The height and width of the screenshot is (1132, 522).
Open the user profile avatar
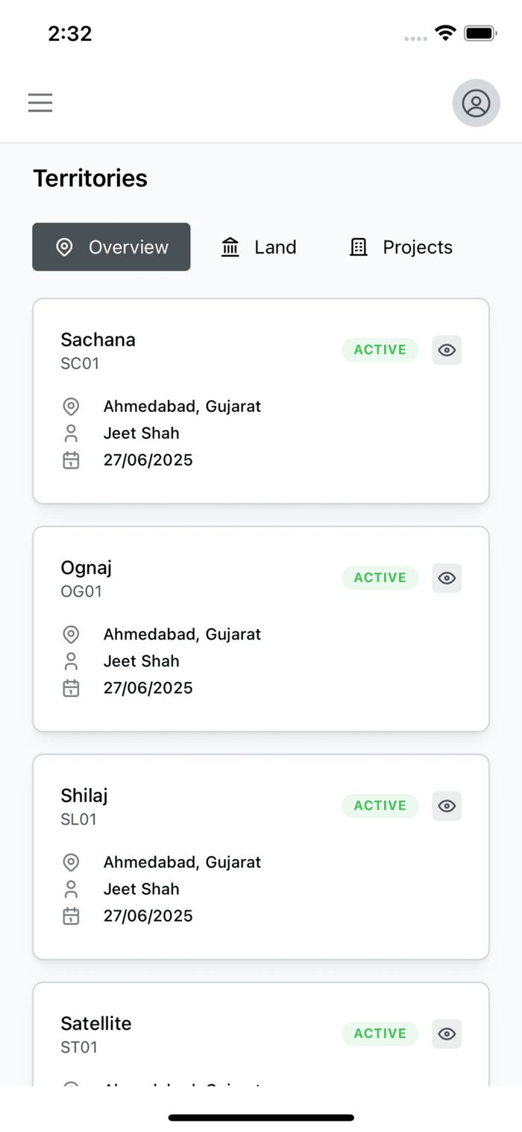click(476, 103)
